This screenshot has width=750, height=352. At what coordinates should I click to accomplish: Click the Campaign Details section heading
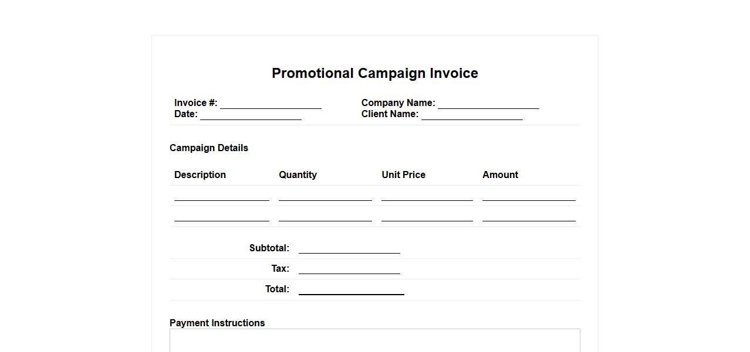pos(209,148)
